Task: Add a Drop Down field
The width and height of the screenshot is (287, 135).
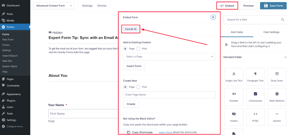Action: pyautogui.click(x=277, y=77)
